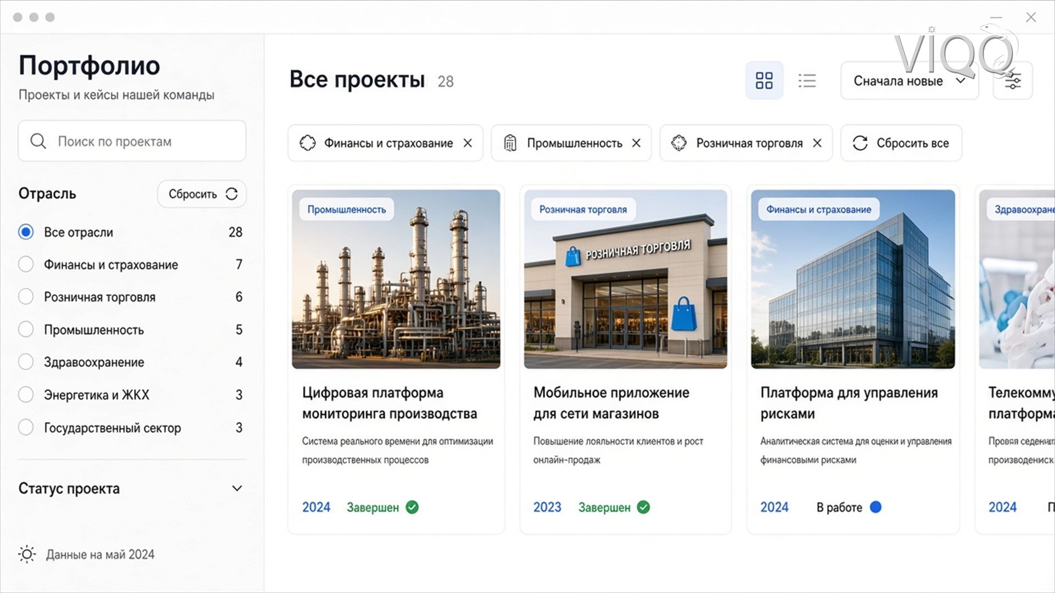Screen dimensions: 1055x593
Task: Select the Финансы и страхование radio button
Action: 26,264
